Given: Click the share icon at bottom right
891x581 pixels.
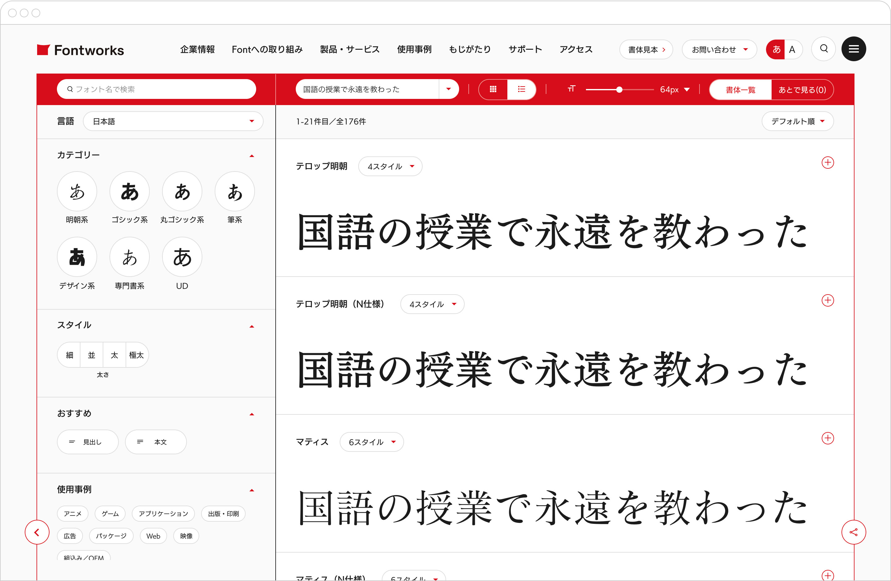Looking at the screenshot, I should (x=854, y=532).
